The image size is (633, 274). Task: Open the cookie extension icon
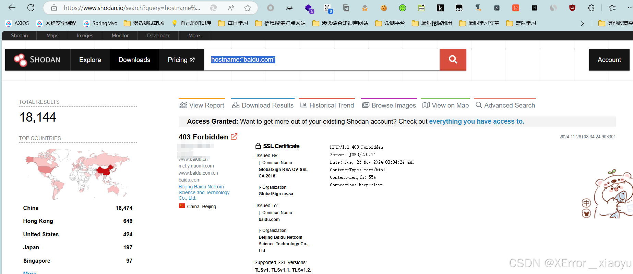(x=384, y=8)
